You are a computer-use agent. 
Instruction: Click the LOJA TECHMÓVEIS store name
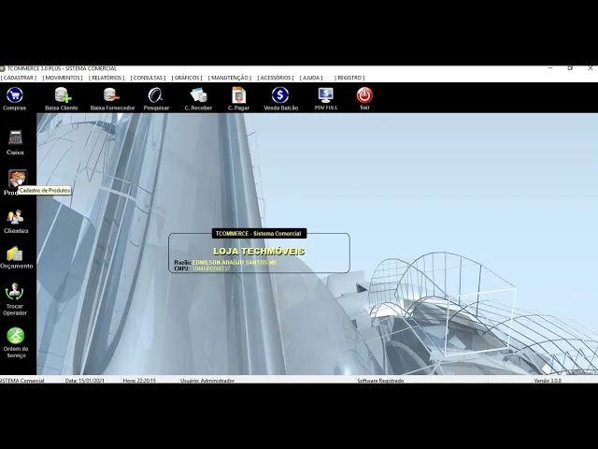click(x=259, y=252)
